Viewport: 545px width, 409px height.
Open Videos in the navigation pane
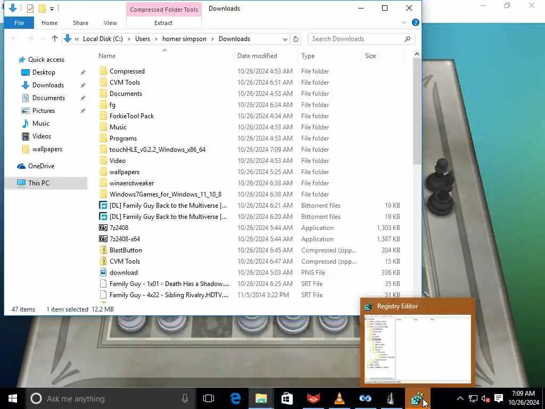pyautogui.click(x=42, y=136)
